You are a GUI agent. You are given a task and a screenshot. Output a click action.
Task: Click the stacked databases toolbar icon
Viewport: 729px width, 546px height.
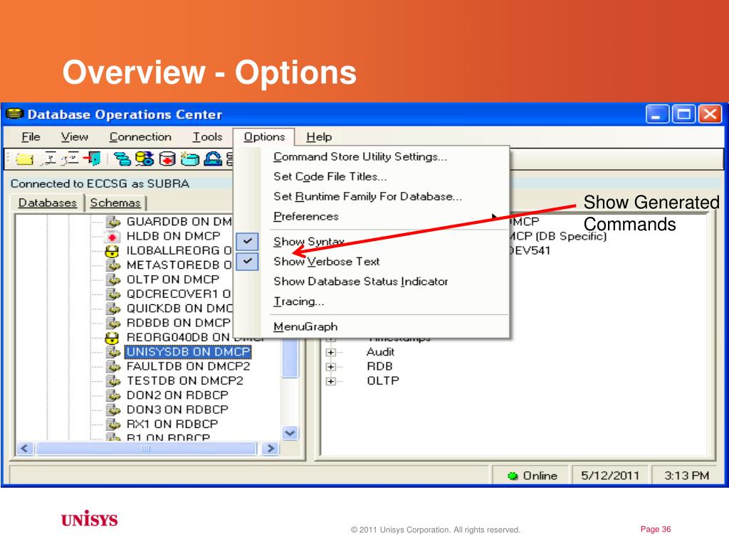tap(122, 159)
